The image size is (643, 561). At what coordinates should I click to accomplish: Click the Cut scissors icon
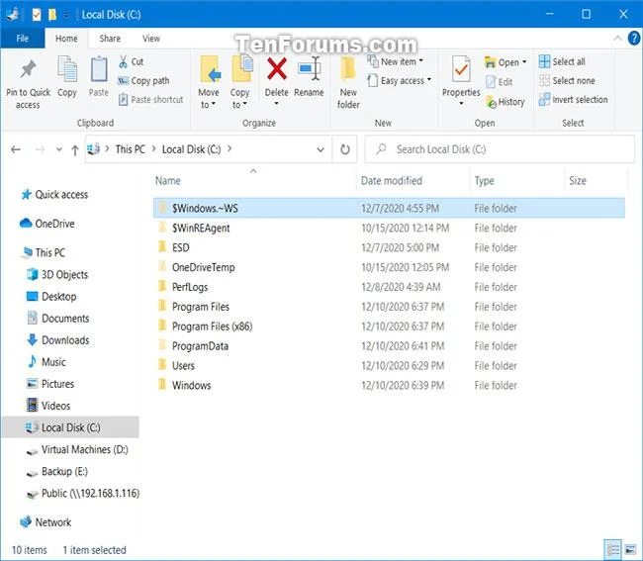[123, 61]
